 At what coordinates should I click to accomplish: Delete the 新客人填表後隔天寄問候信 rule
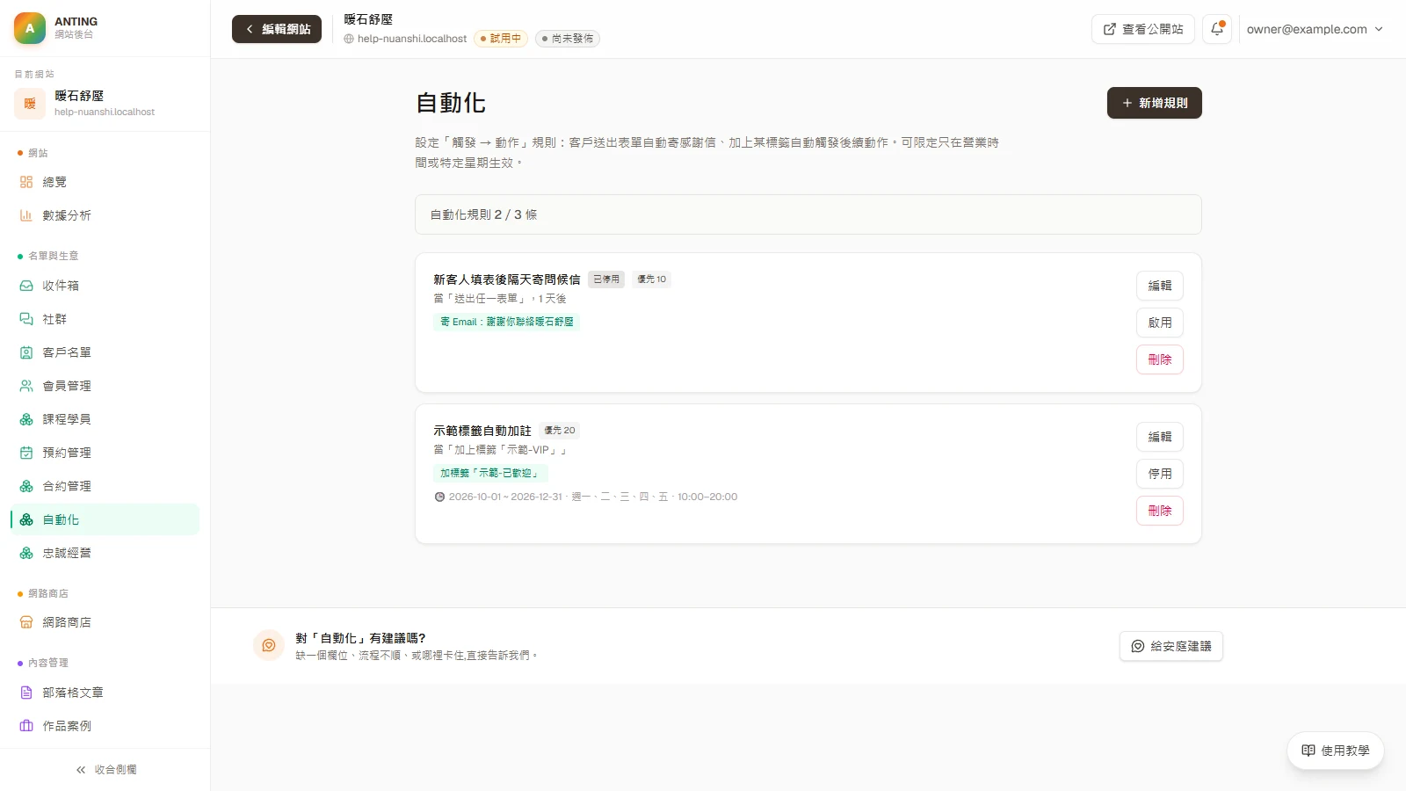tap(1160, 359)
